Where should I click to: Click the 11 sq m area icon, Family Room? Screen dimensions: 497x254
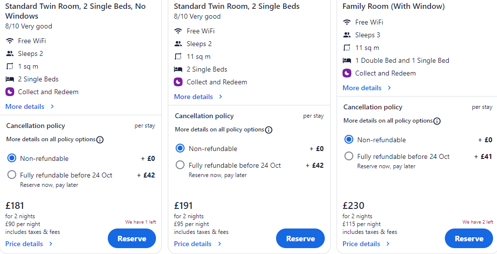coord(347,48)
